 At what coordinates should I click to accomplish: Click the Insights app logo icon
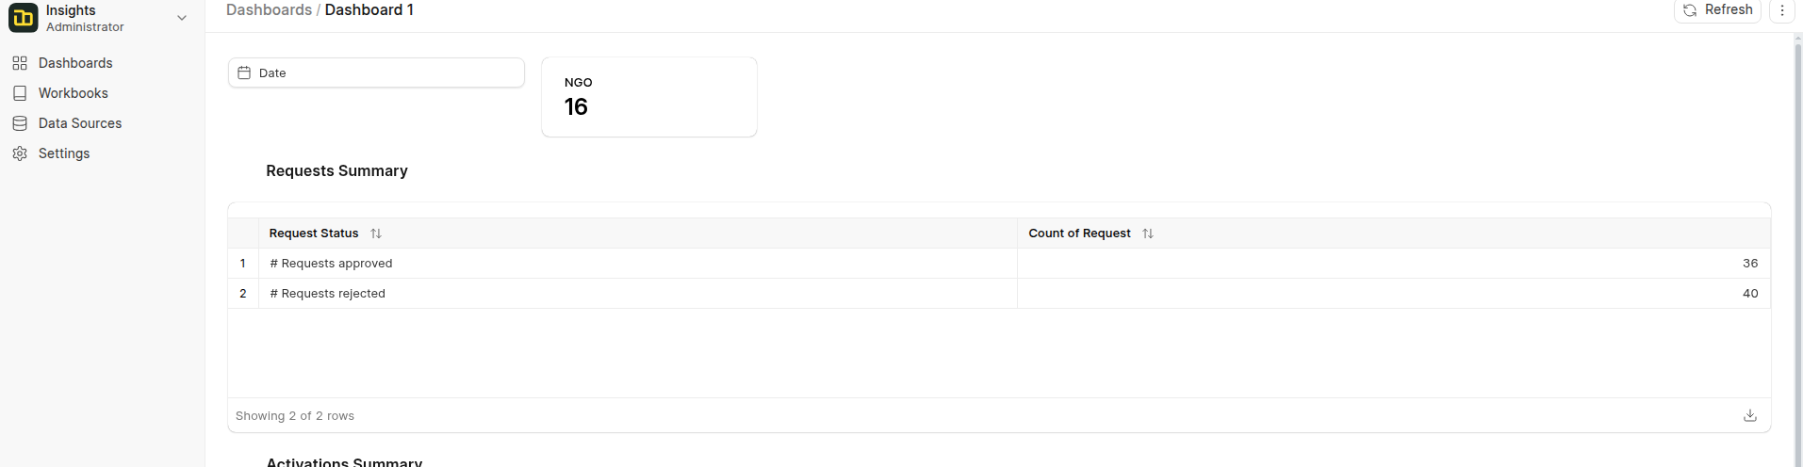23,18
